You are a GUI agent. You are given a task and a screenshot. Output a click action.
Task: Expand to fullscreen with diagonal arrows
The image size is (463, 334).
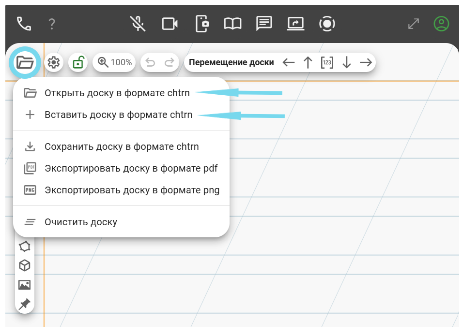coord(414,24)
